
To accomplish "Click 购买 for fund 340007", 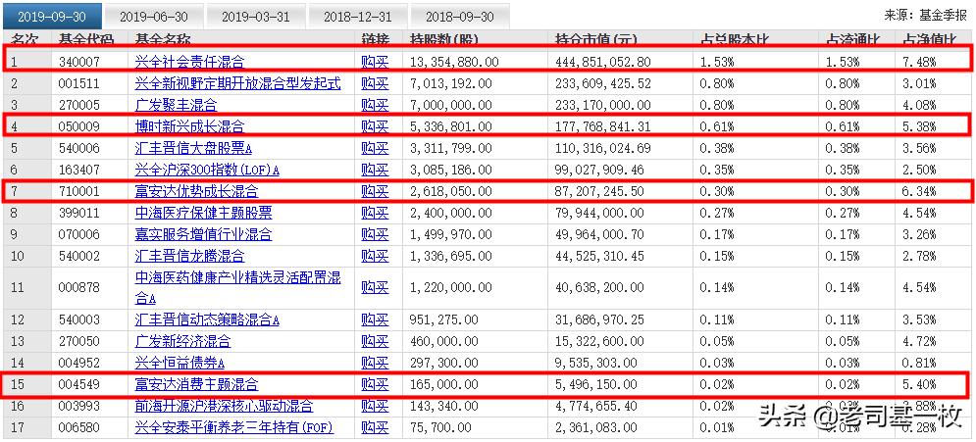I will click(x=376, y=62).
